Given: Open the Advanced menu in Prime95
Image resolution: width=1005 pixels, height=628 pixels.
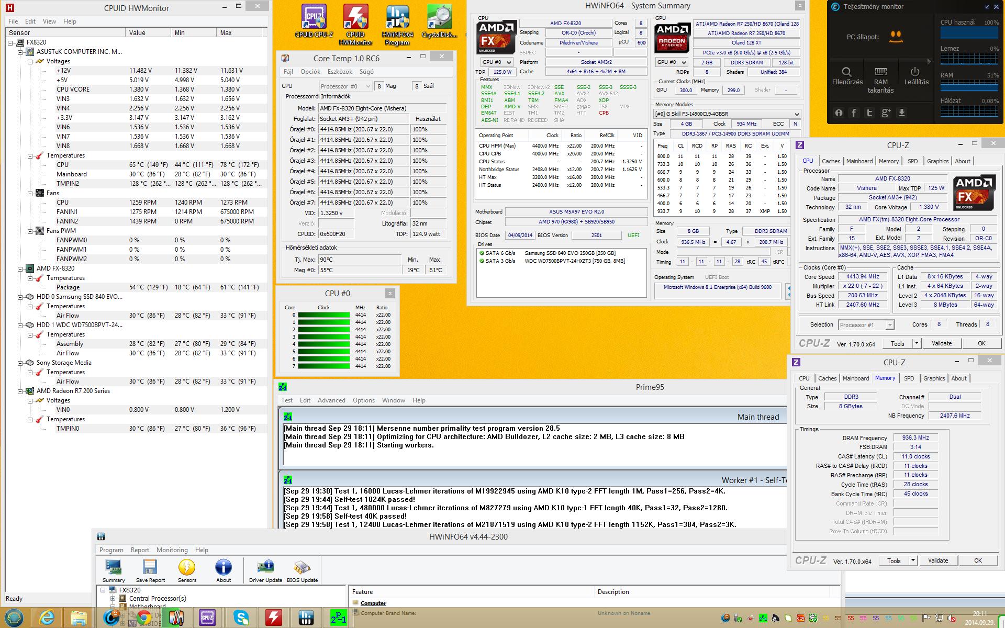Looking at the screenshot, I should tap(331, 400).
